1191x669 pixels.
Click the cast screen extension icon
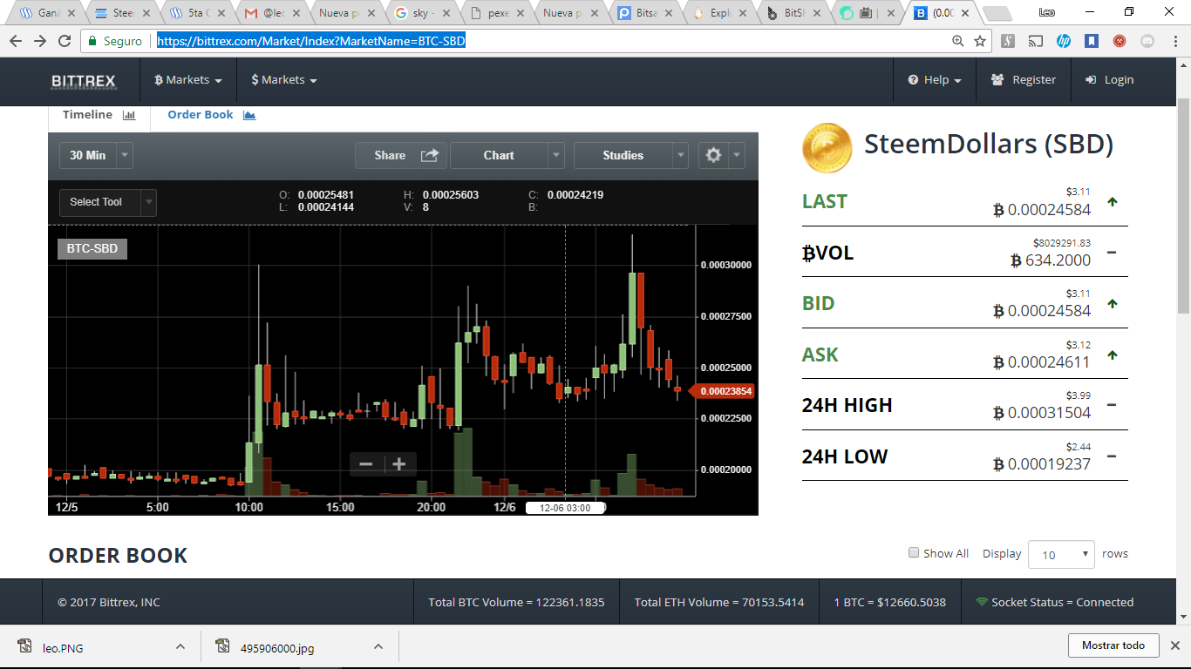tap(1036, 41)
